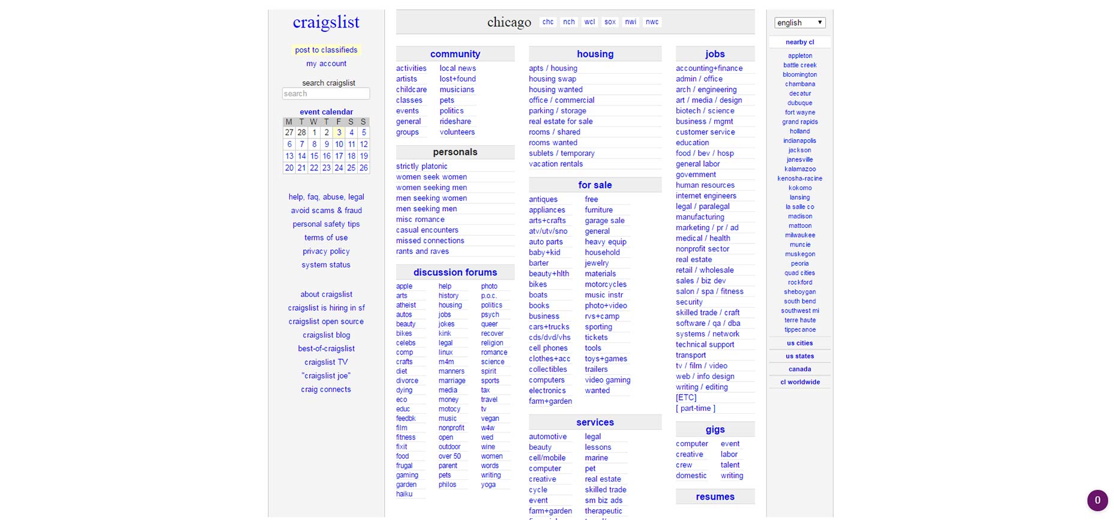Open apts / housing listings
Screen dimensions: 1114x520
point(553,68)
